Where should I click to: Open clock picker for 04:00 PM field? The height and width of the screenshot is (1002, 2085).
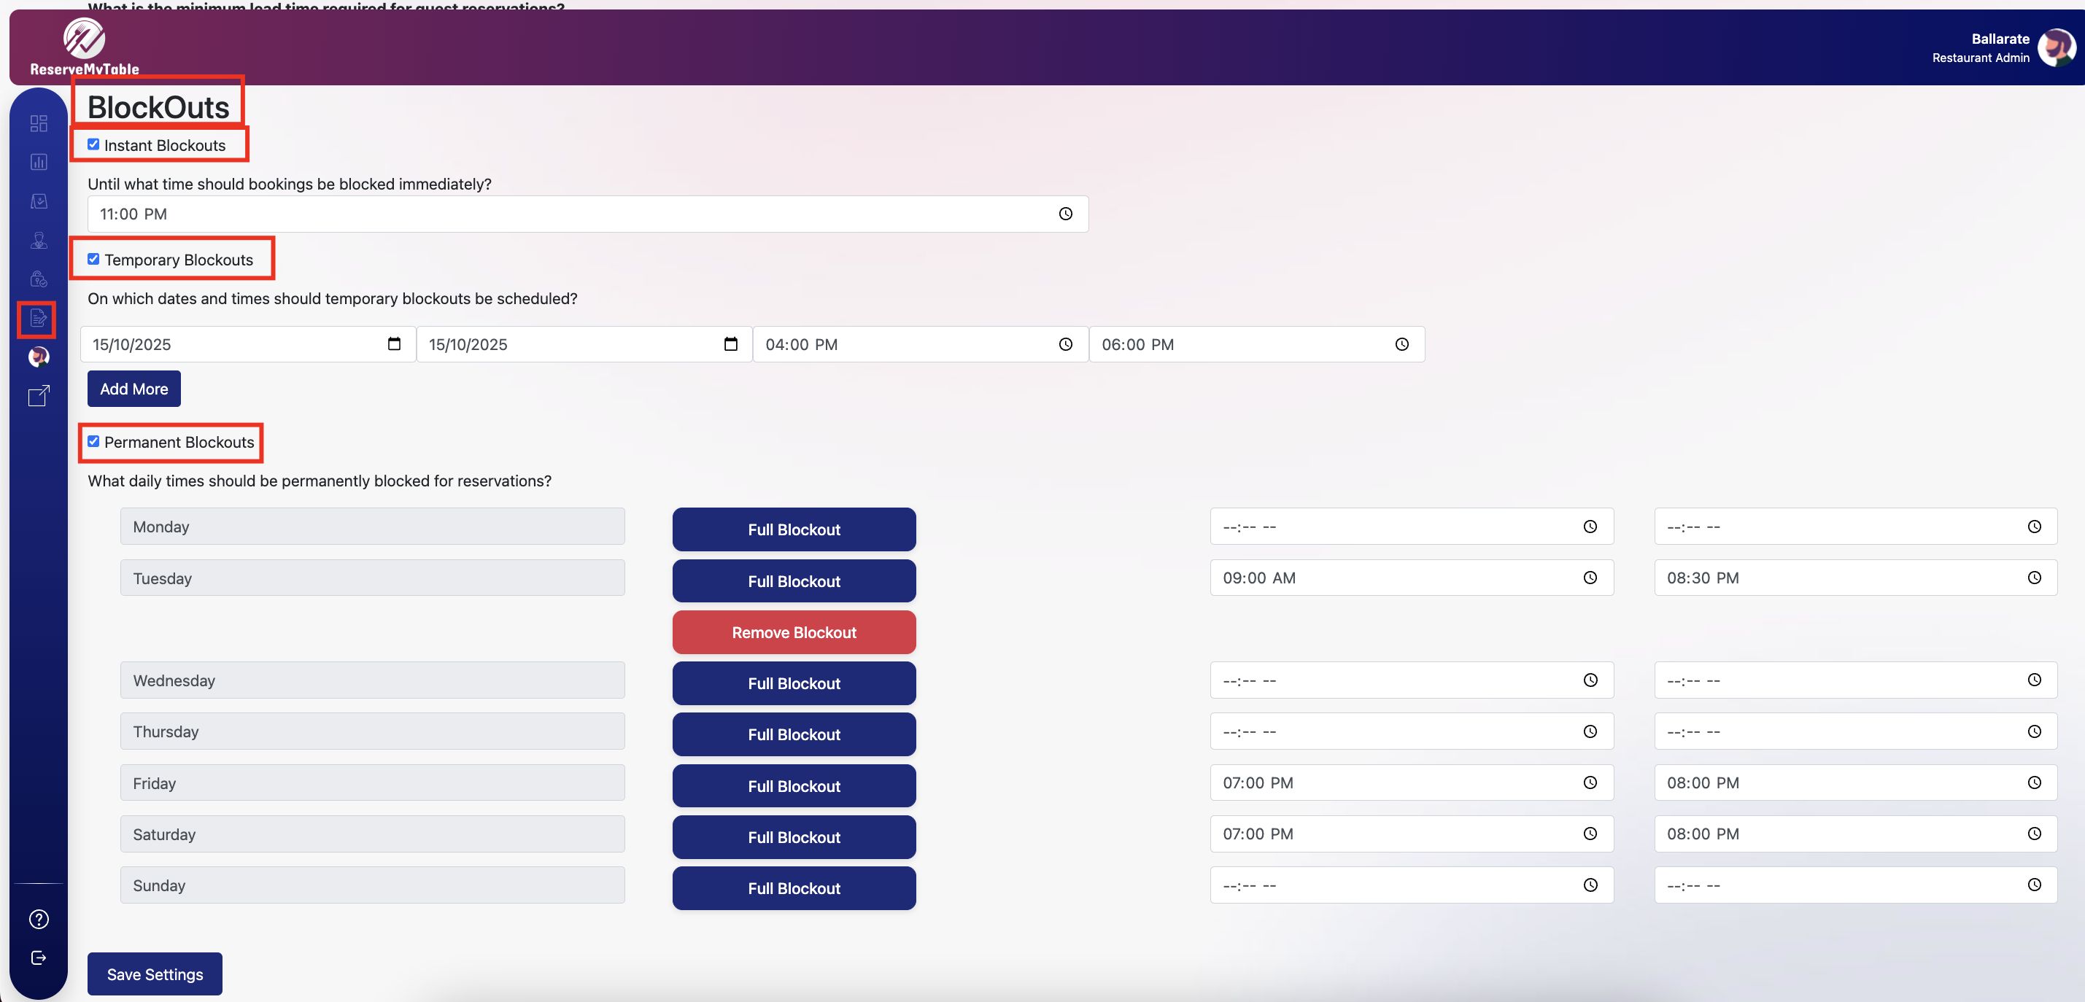[x=1065, y=344]
